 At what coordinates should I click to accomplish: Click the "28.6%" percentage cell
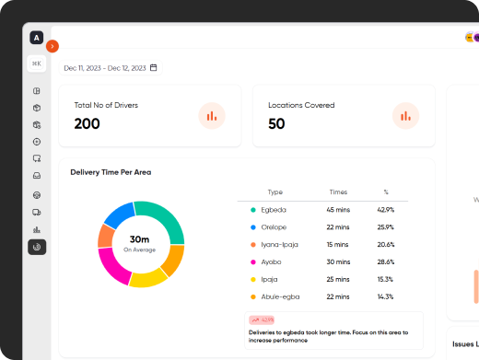click(x=386, y=262)
